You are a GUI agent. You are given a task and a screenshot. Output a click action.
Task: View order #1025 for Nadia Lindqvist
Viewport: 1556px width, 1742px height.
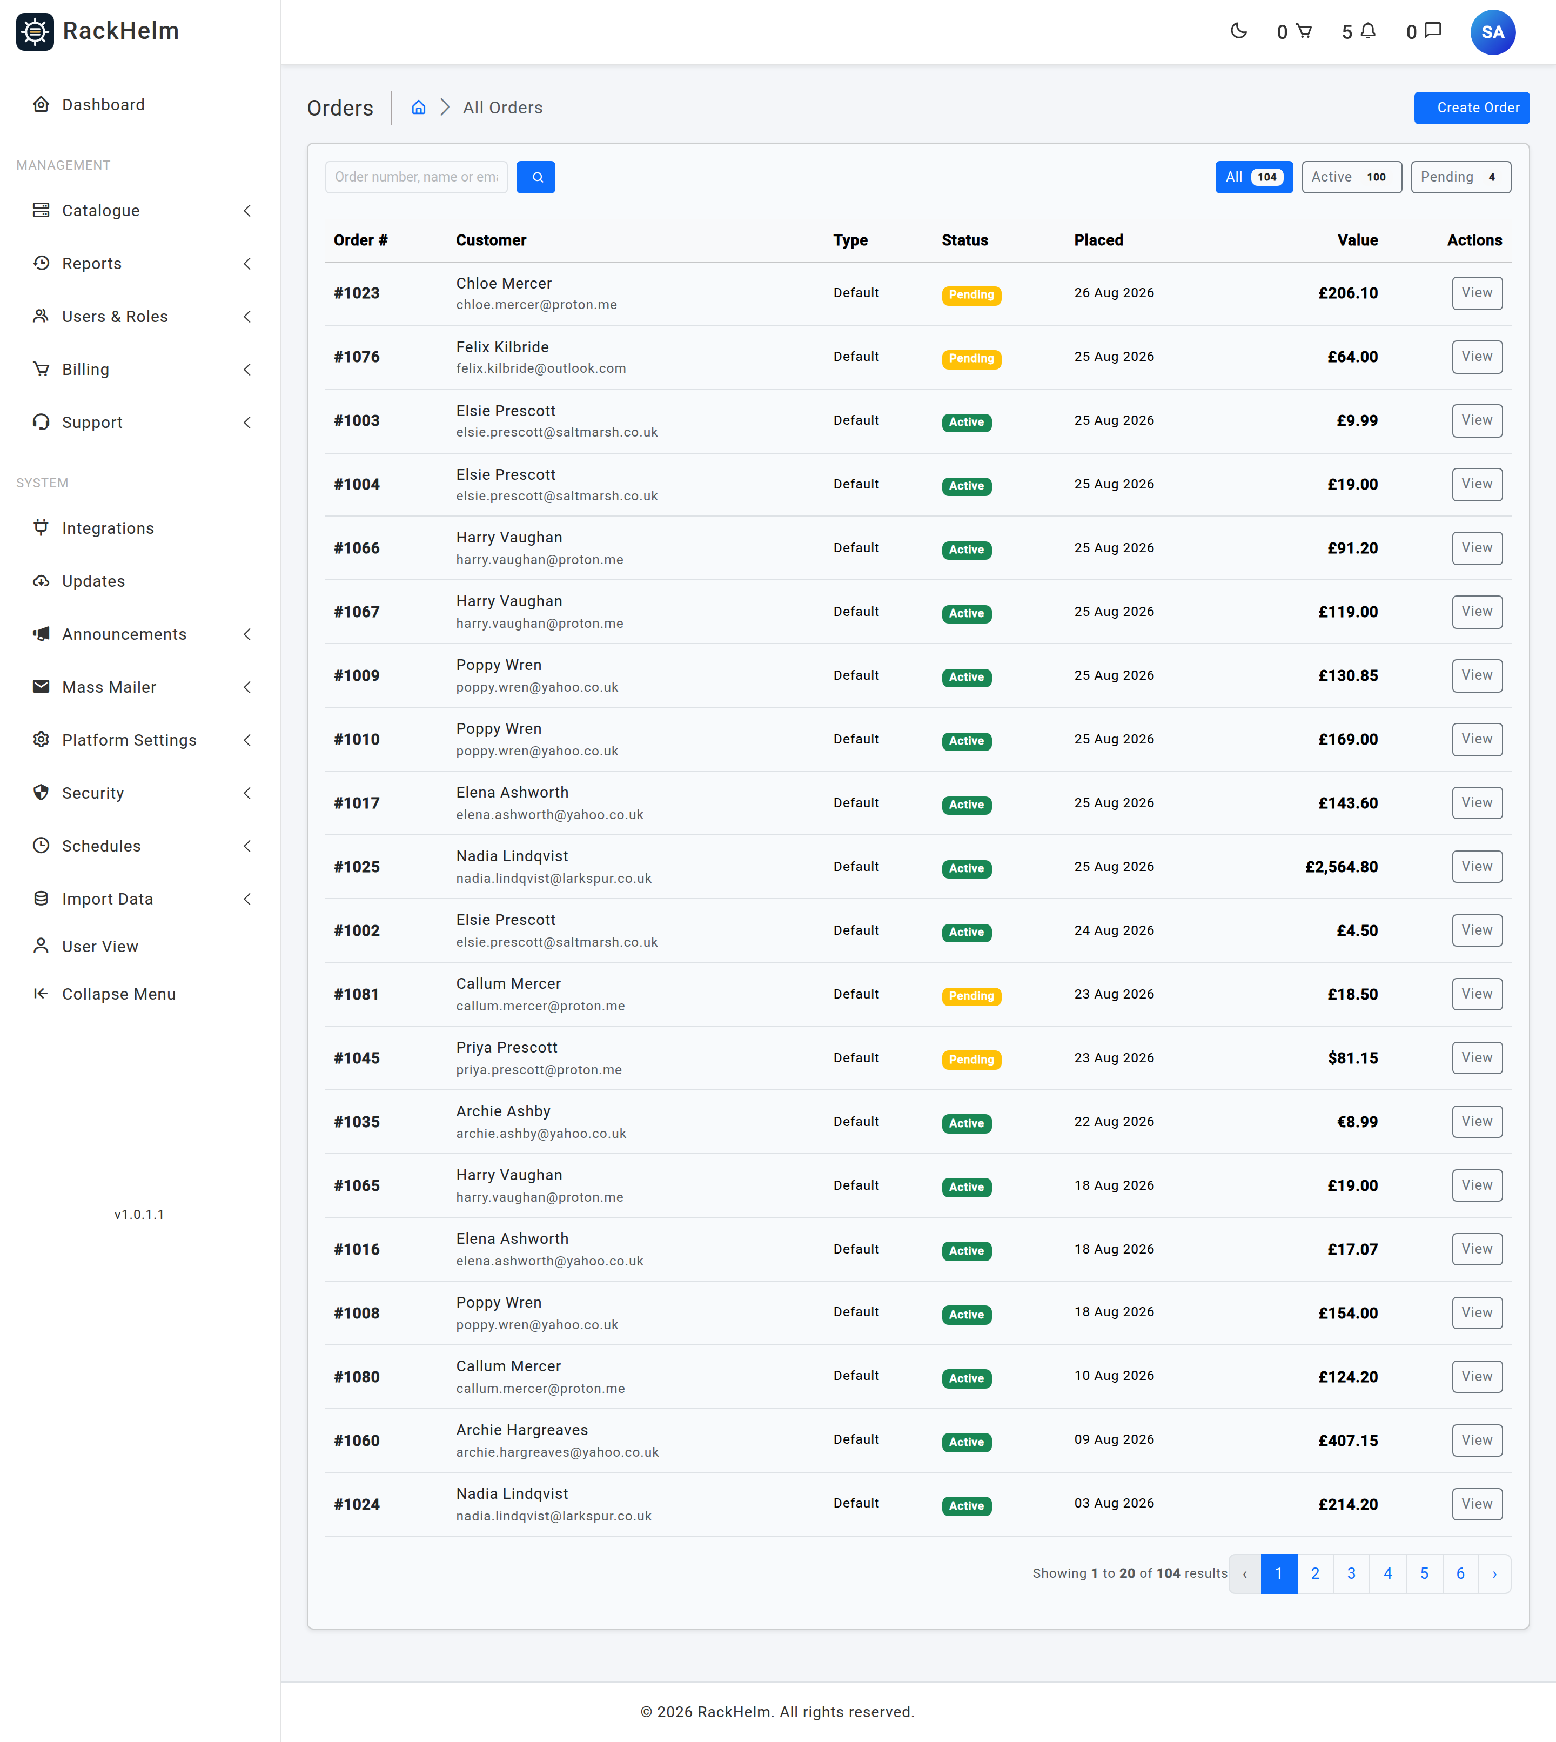point(1477,866)
